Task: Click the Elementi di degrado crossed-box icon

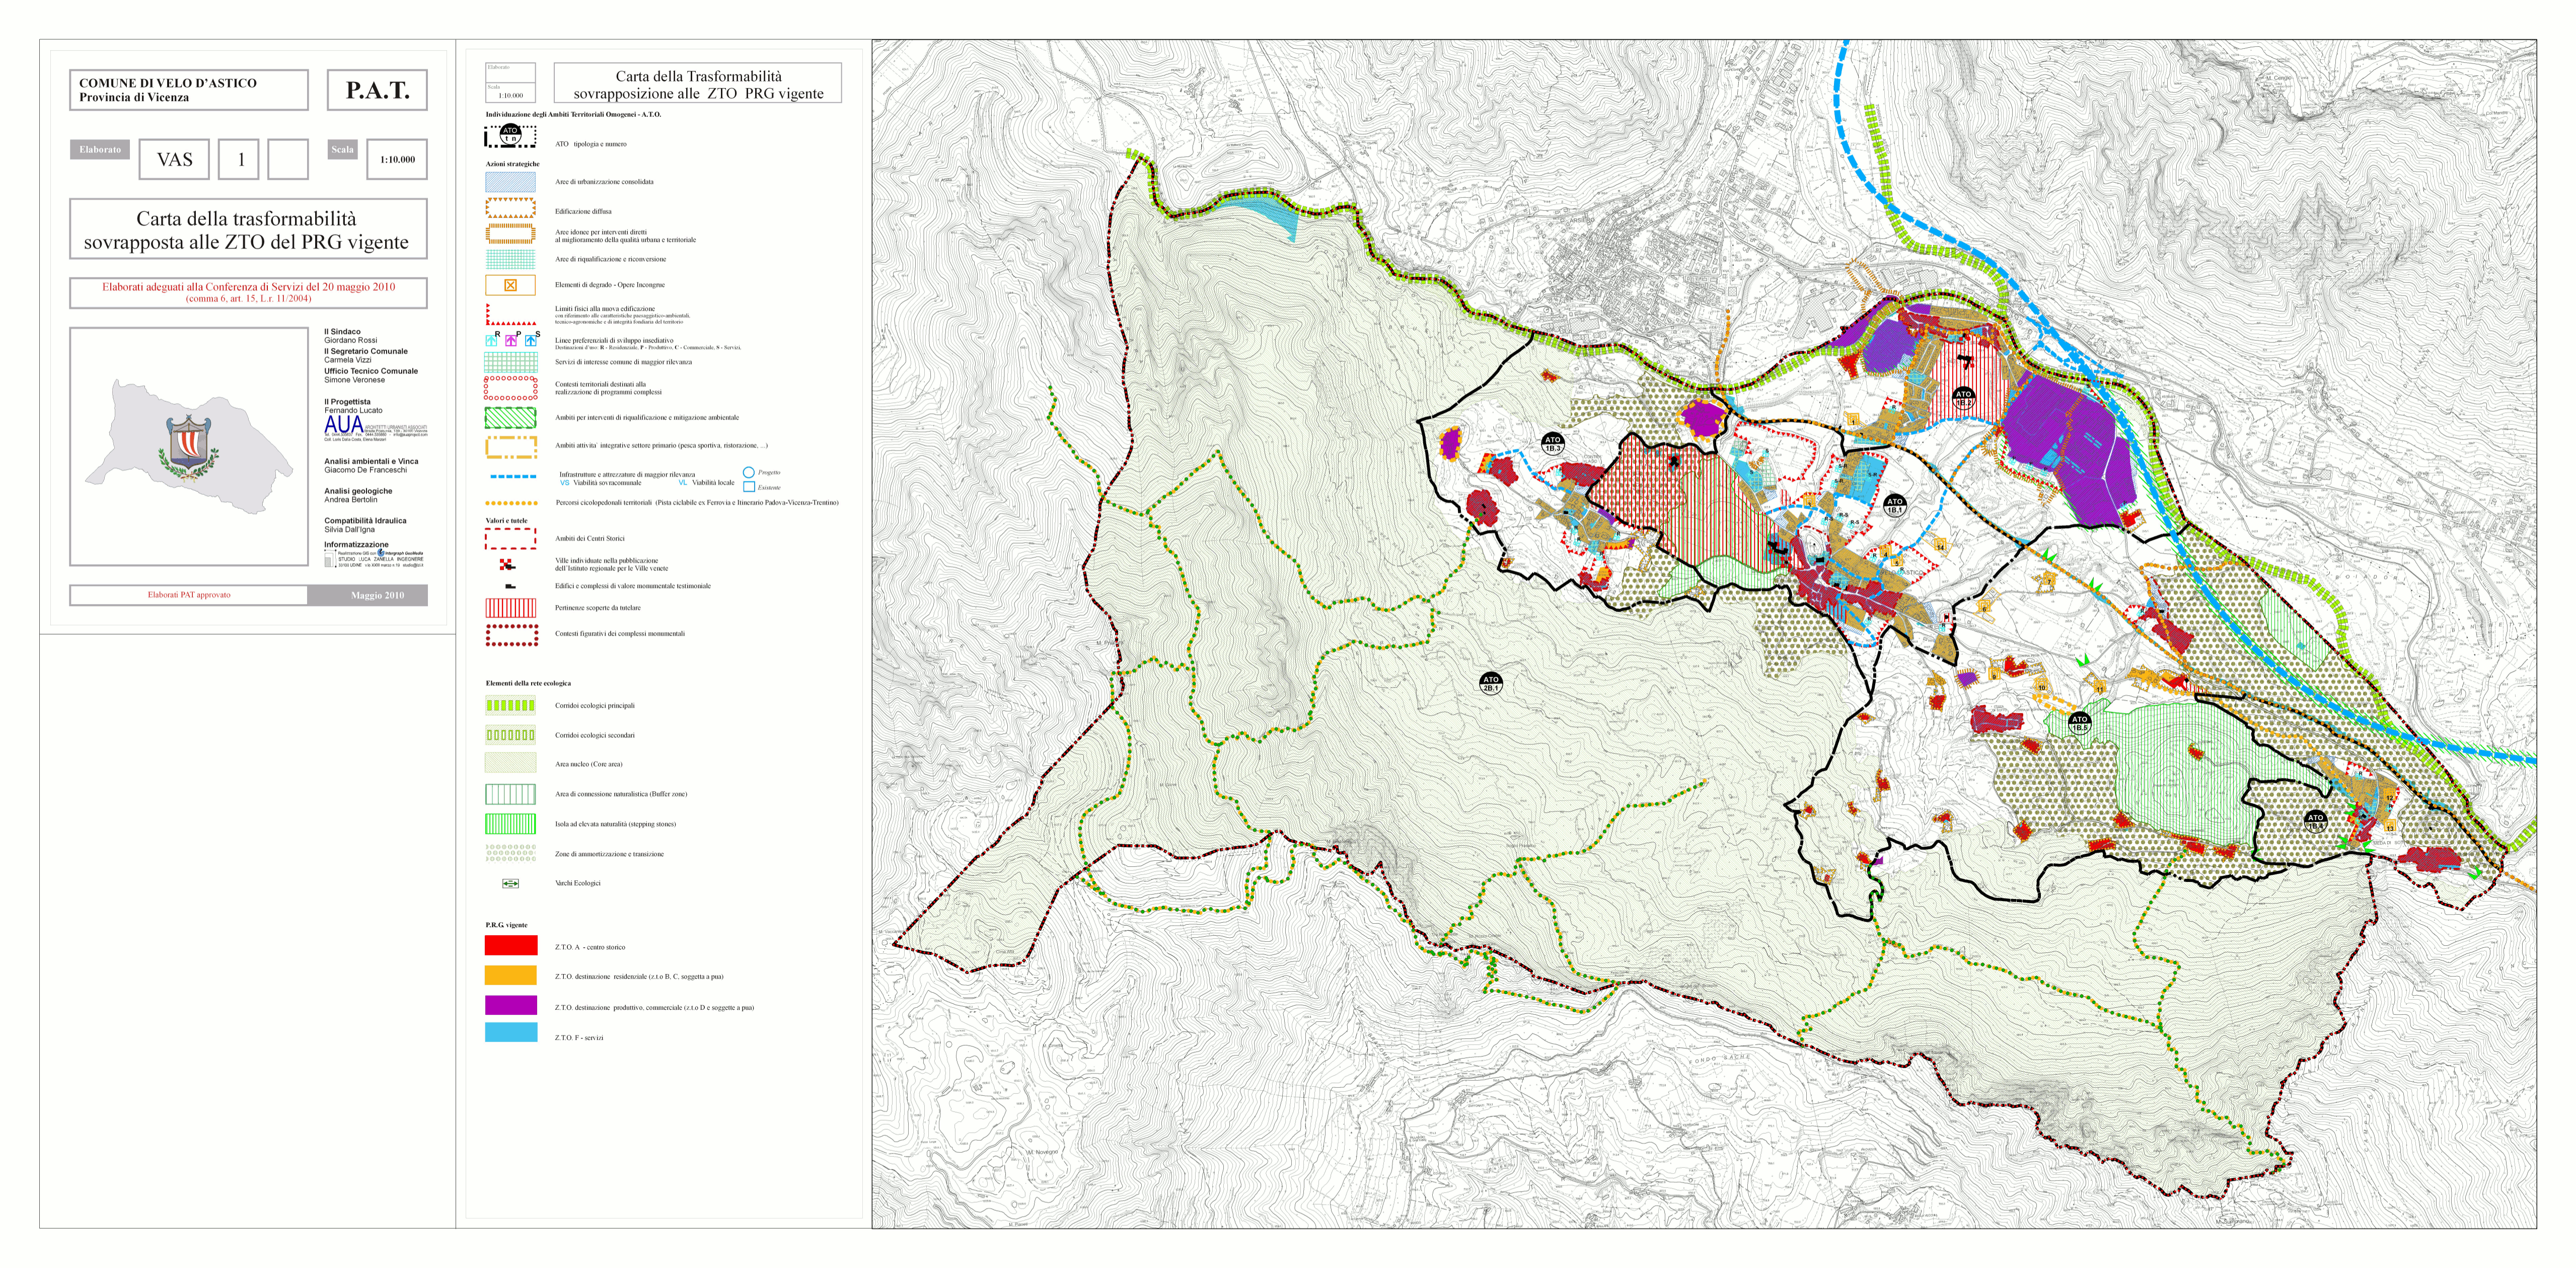Action: (510, 285)
